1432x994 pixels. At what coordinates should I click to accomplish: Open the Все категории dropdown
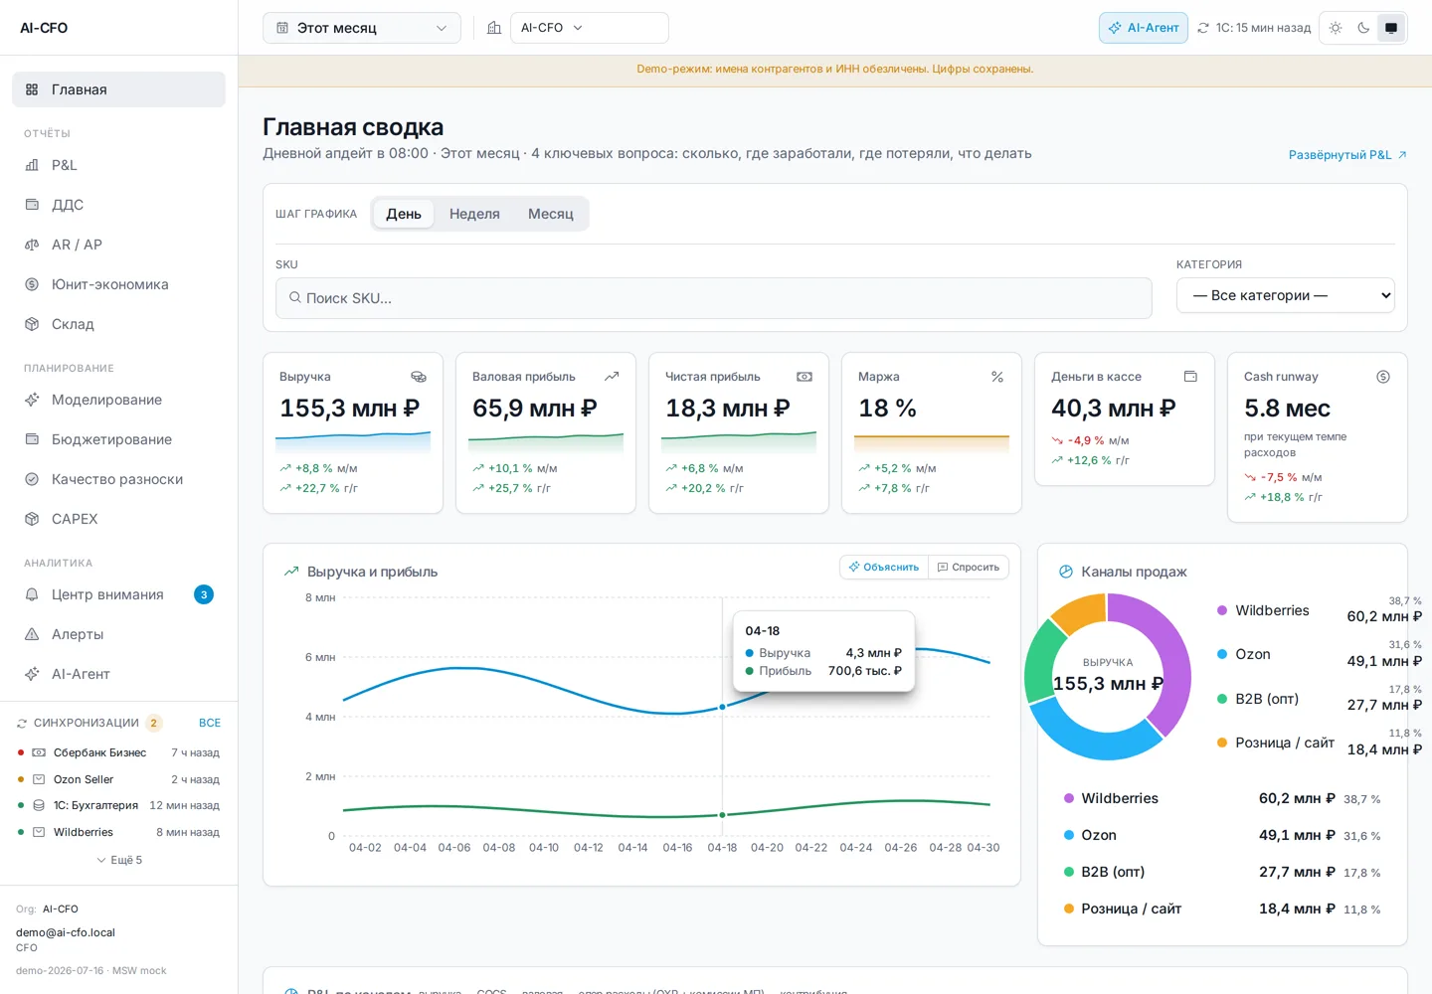pos(1286,295)
